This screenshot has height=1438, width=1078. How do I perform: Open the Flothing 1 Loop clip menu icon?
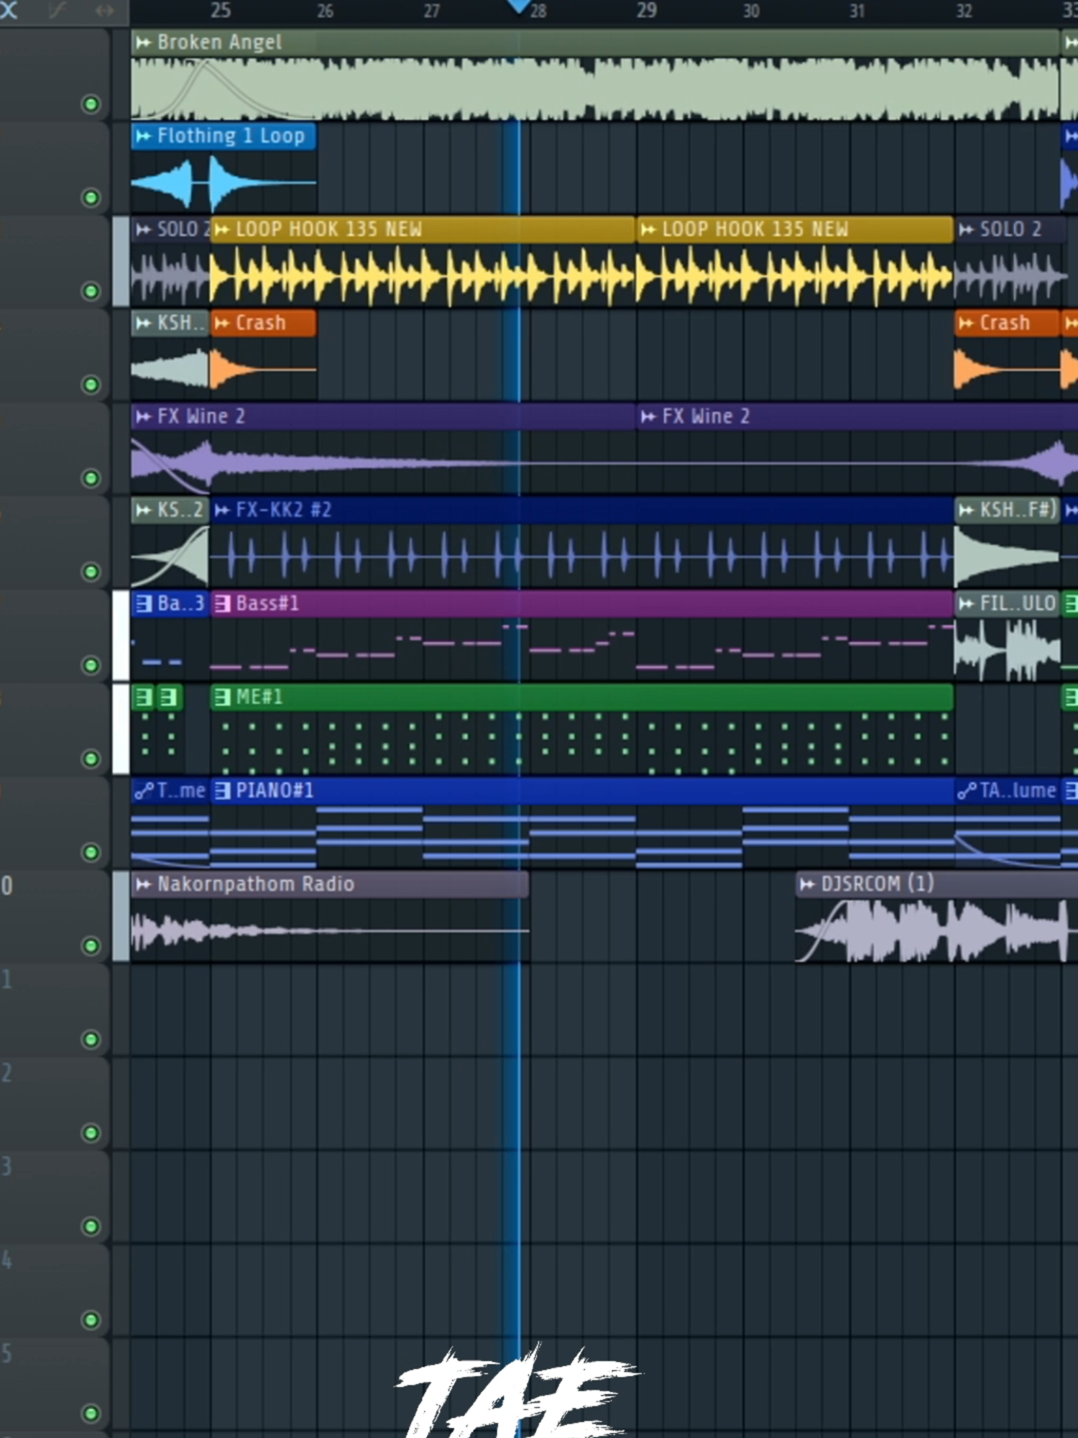point(144,136)
